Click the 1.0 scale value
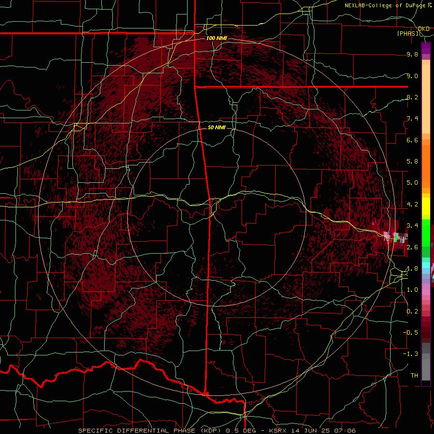 [412, 290]
